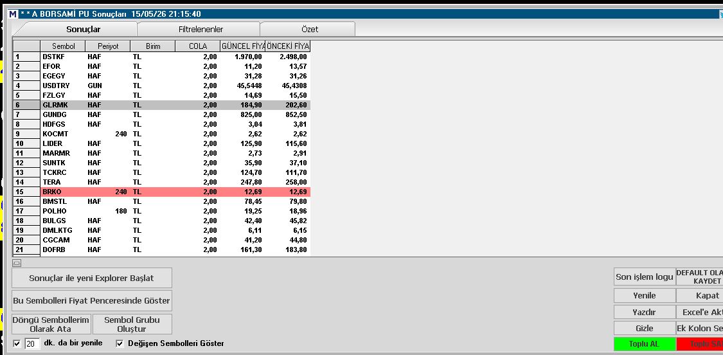Sort by the Periyot column header
Viewport: 723px width, 355px height.
coord(108,46)
